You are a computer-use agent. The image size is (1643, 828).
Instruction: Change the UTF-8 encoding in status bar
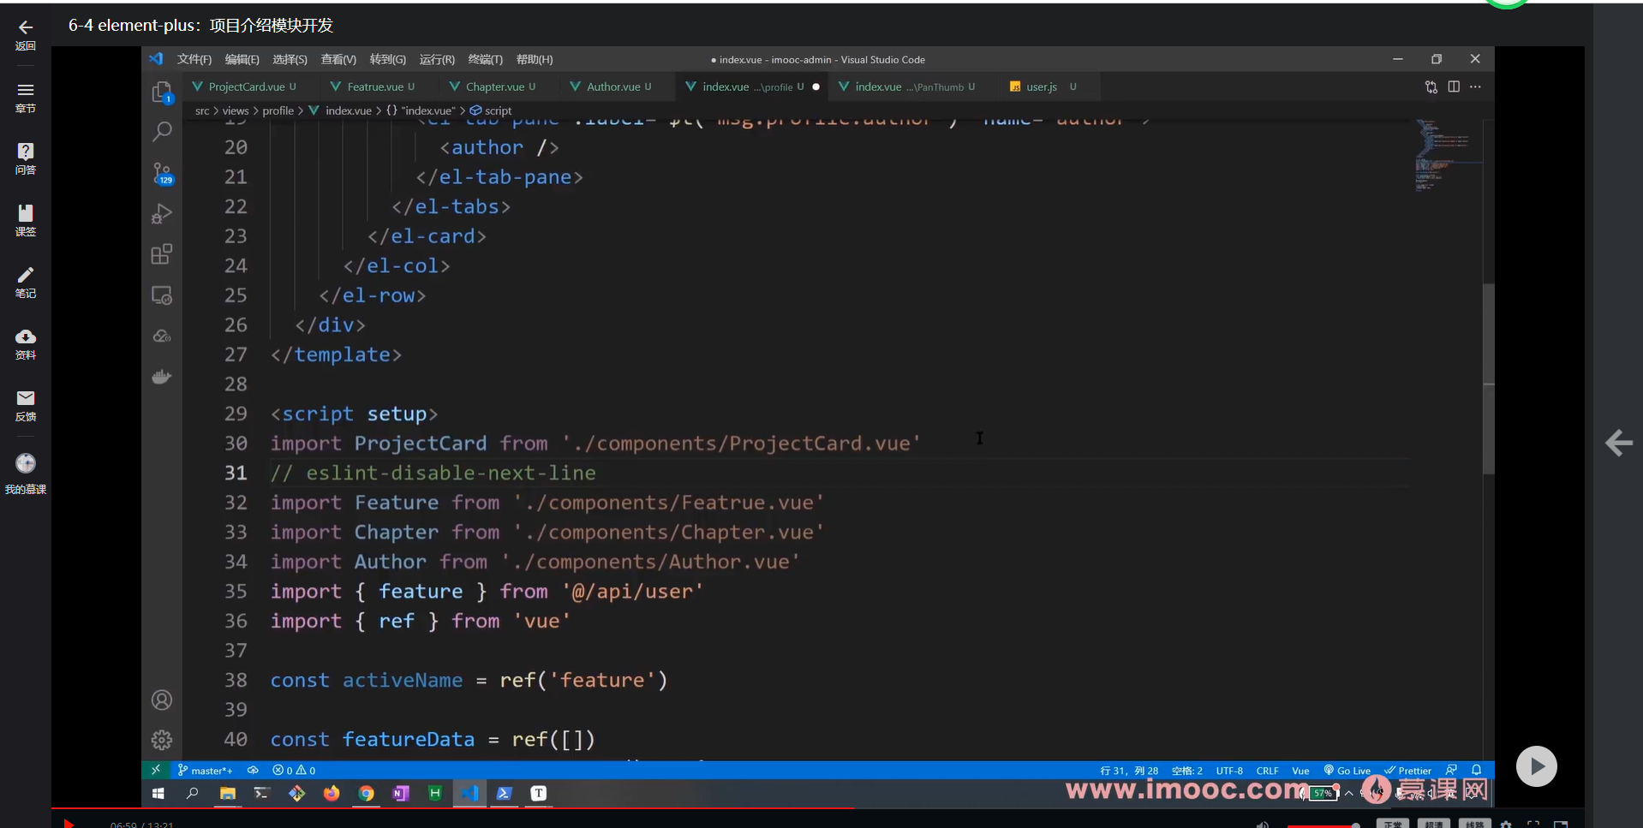1229,770
